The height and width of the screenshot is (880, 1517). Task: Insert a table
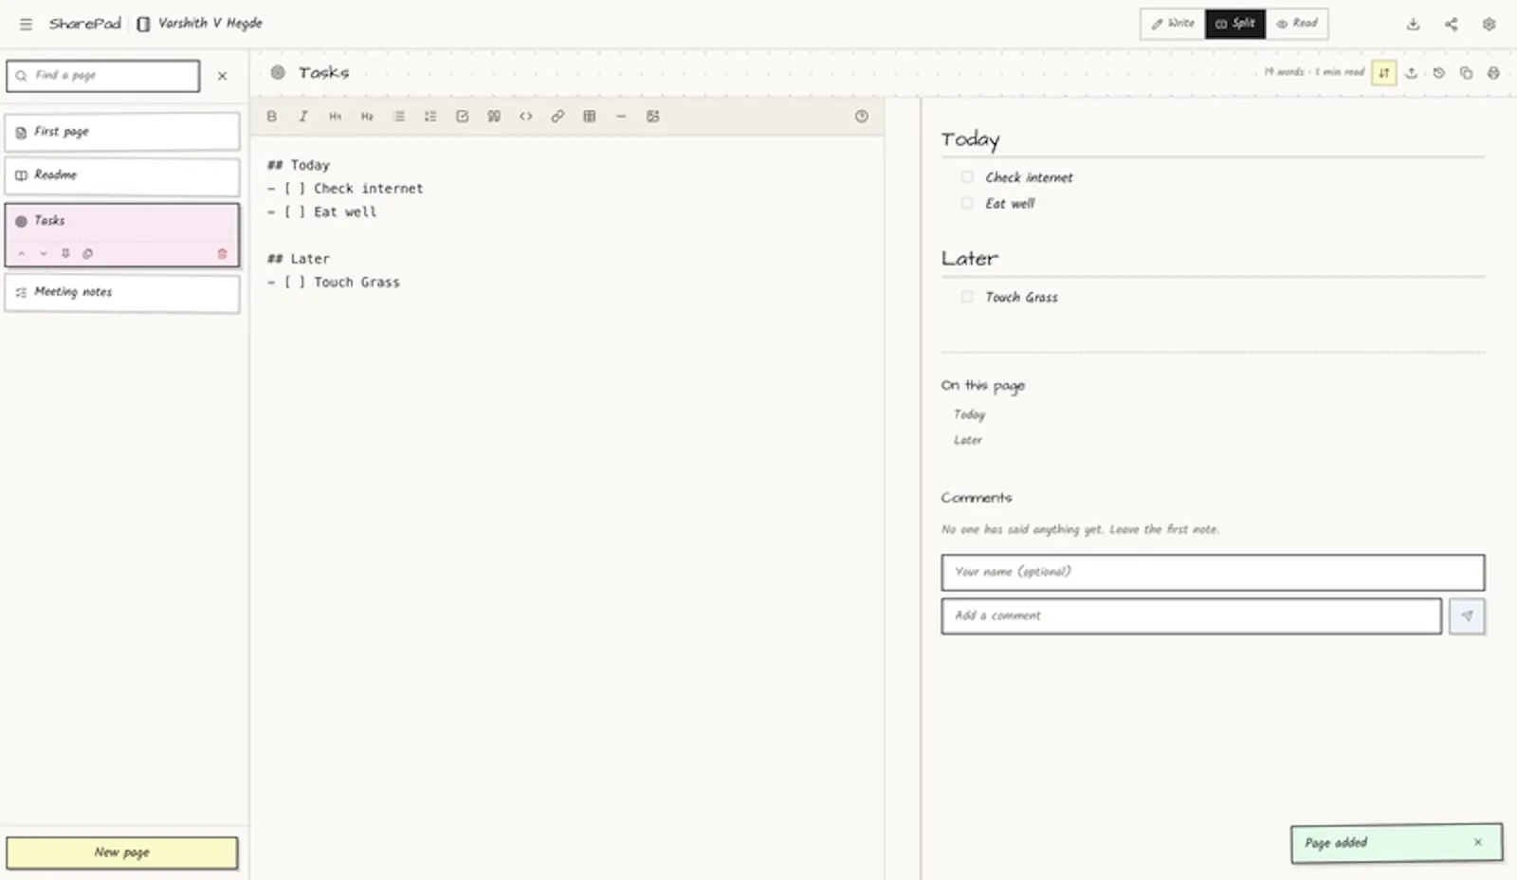click(x=589, y=117)
